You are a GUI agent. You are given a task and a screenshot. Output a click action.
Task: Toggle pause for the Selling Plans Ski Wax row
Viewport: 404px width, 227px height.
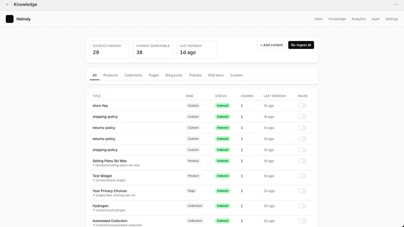(302, 161)
